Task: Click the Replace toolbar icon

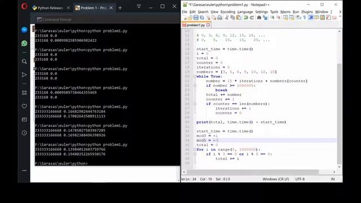Action: (266, 17)
